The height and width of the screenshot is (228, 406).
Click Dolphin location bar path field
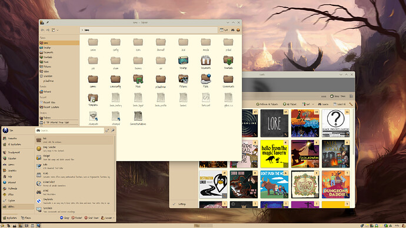click(149, 30)
